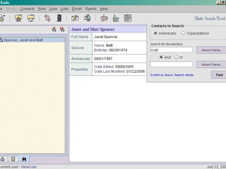Switch to the person icon bottom tab
The image size is (226, 169).
click(3, 159)
